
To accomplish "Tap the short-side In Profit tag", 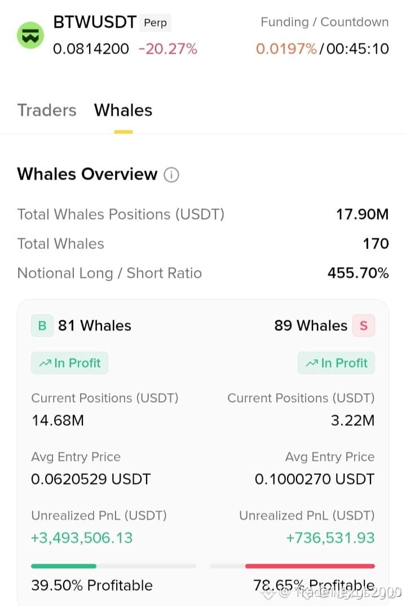I will (336, 363).
